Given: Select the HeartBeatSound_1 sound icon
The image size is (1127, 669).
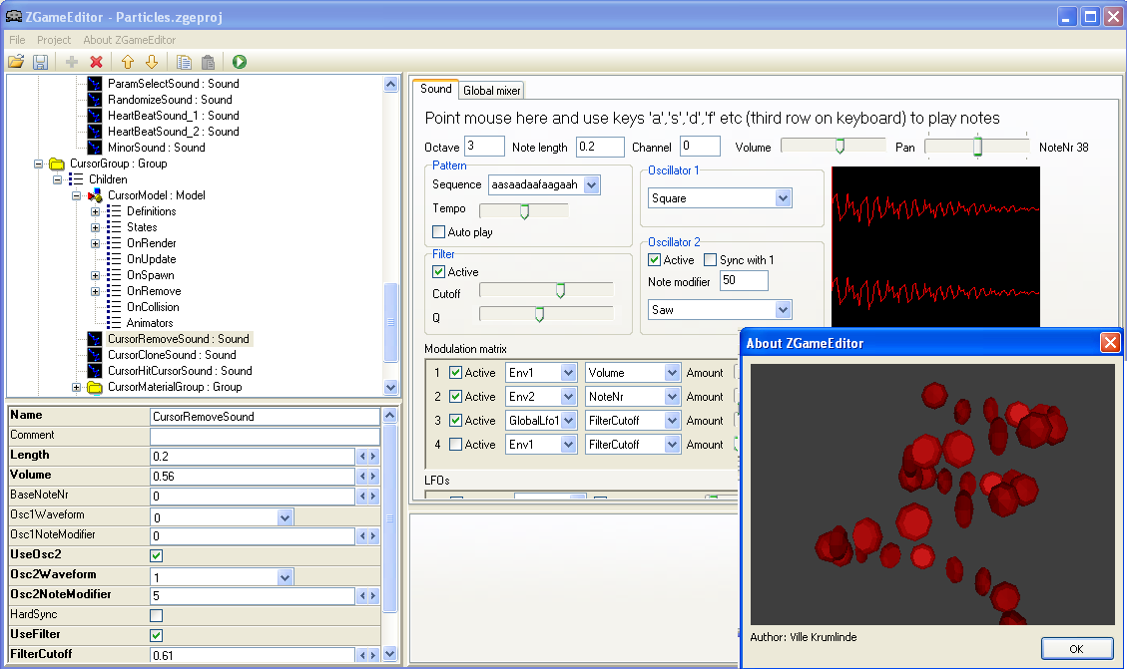Looking at the screenshot, I should tap(95, 115).
